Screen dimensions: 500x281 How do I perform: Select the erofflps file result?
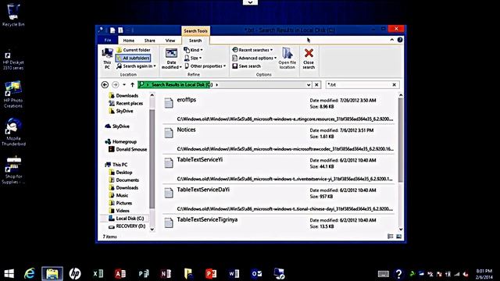(278, 109)
